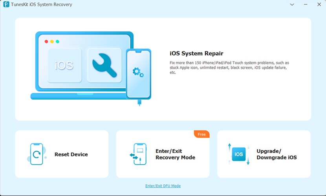Screen dimensions: 326x196
Task: Choose Enter/Exit Recovery Mode label
Action: tap(175, 154)
